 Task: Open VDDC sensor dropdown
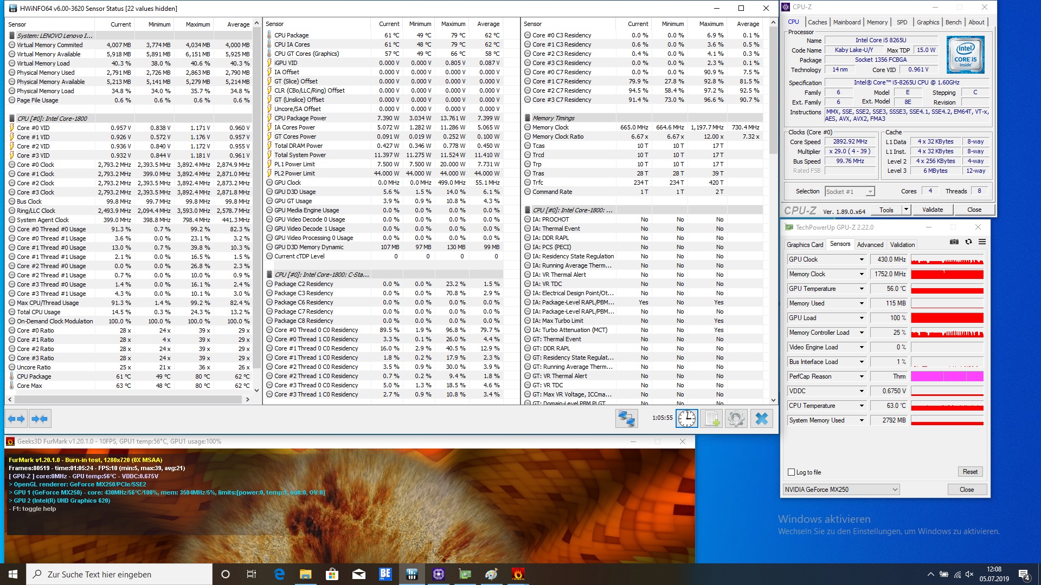(x=862, y=391)
